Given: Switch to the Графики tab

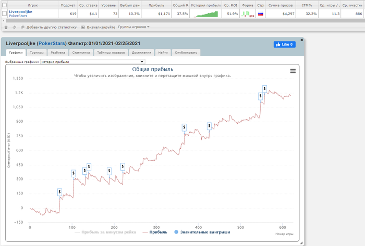Looking at the screenshot, I should [16, 53].
